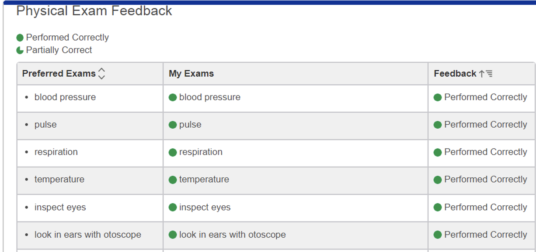This screenshot has height=252, width=536.
Task: Click green dot beside My Exams respiration
Action: pos(173,153)
